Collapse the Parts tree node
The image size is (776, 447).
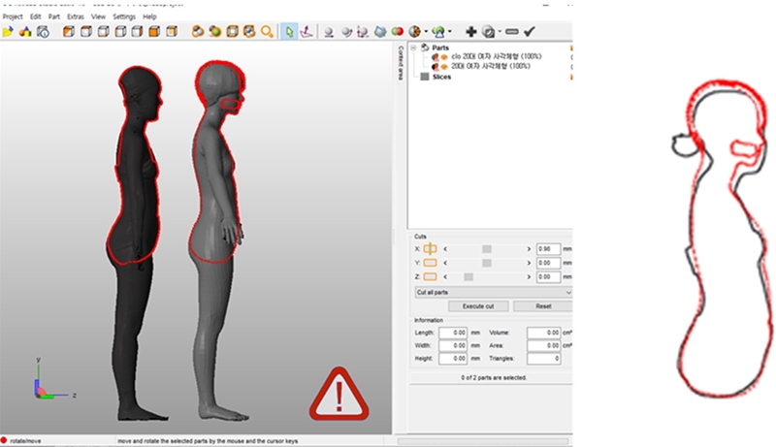pos(412,48)
